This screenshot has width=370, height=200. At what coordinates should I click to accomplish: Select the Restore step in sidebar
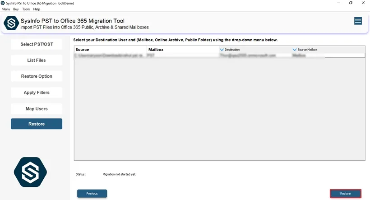tap(37, 124)
